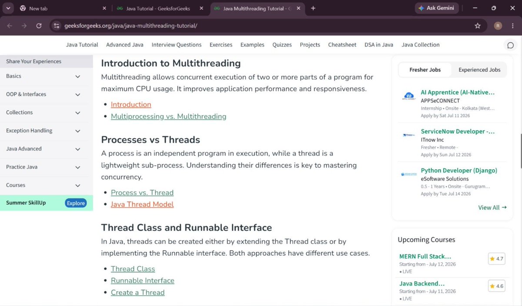Open the Runnable Interface link
Screen dimensions: 522x306
tap(143, 281)
